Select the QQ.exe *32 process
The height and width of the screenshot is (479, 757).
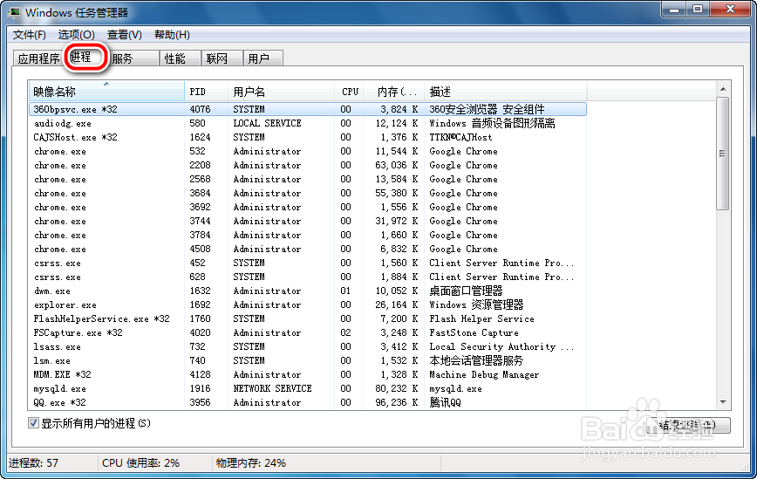pyautogui.click(x=308, y=403)
